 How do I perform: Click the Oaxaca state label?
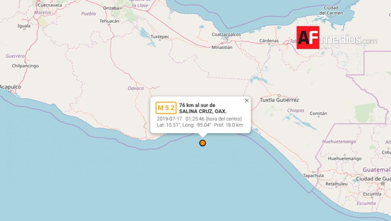(136, 88)
